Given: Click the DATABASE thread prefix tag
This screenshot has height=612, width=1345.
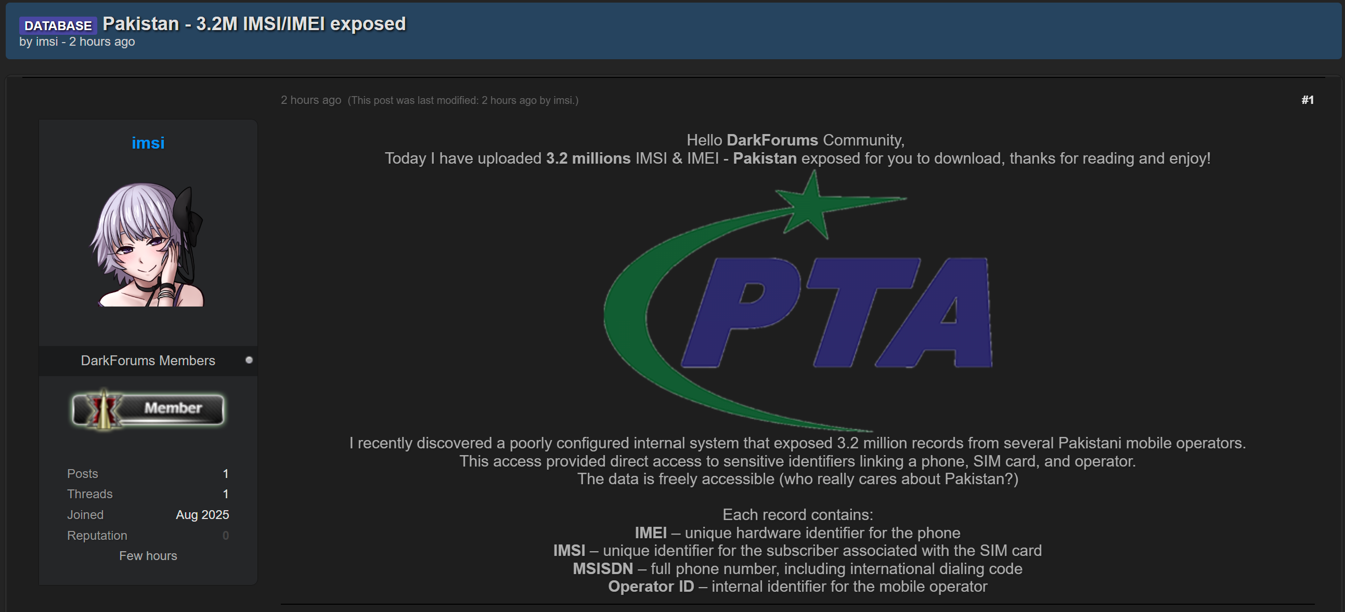Looking at the screenshot, I should coord(58,25).
